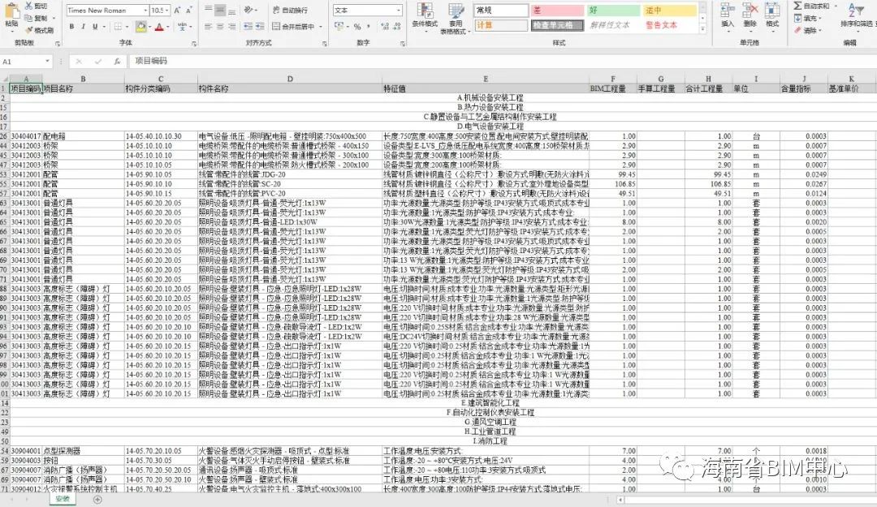Click the Insert Function fx icon

coord(116,61)
